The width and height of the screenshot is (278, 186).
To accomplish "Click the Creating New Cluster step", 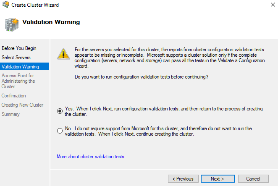I will click(22, 105).
